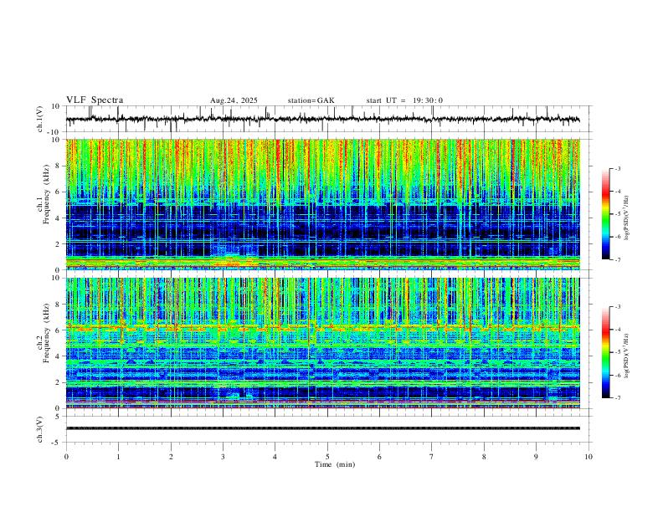
Task: Click the ch.1 colorbar '-3' tick label
Action: pyautogui.click(x=618, y=168)
